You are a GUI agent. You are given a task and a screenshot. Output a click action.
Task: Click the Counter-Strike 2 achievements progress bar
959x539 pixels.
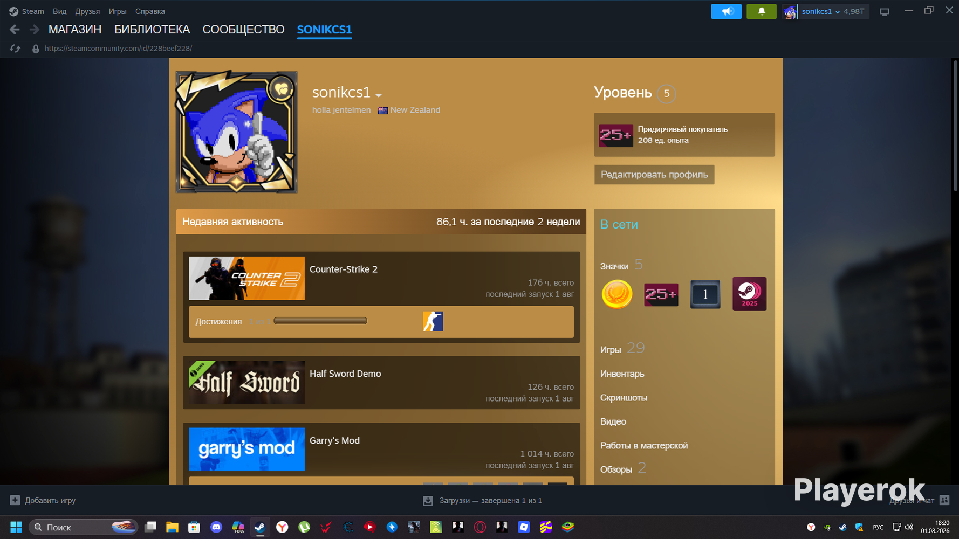point(320,321)
